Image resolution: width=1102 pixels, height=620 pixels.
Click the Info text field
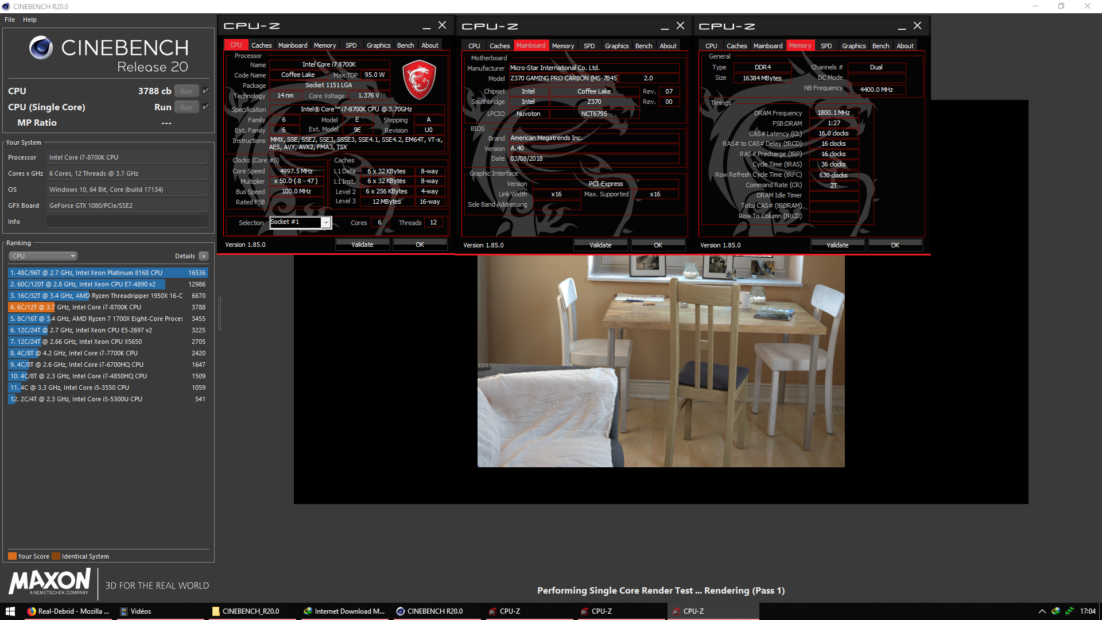127,222
